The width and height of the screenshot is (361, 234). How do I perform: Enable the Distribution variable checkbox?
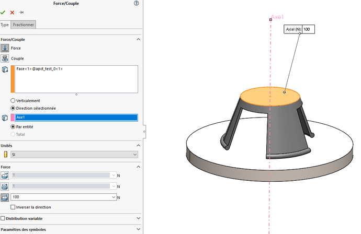pos(3,218)
